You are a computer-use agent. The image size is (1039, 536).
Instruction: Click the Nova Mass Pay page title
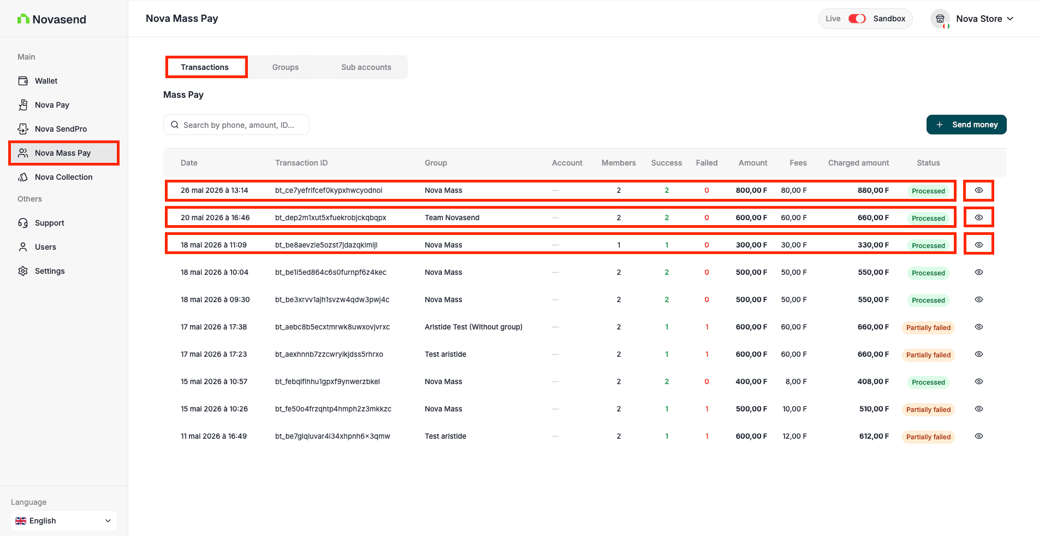(182, 19)
